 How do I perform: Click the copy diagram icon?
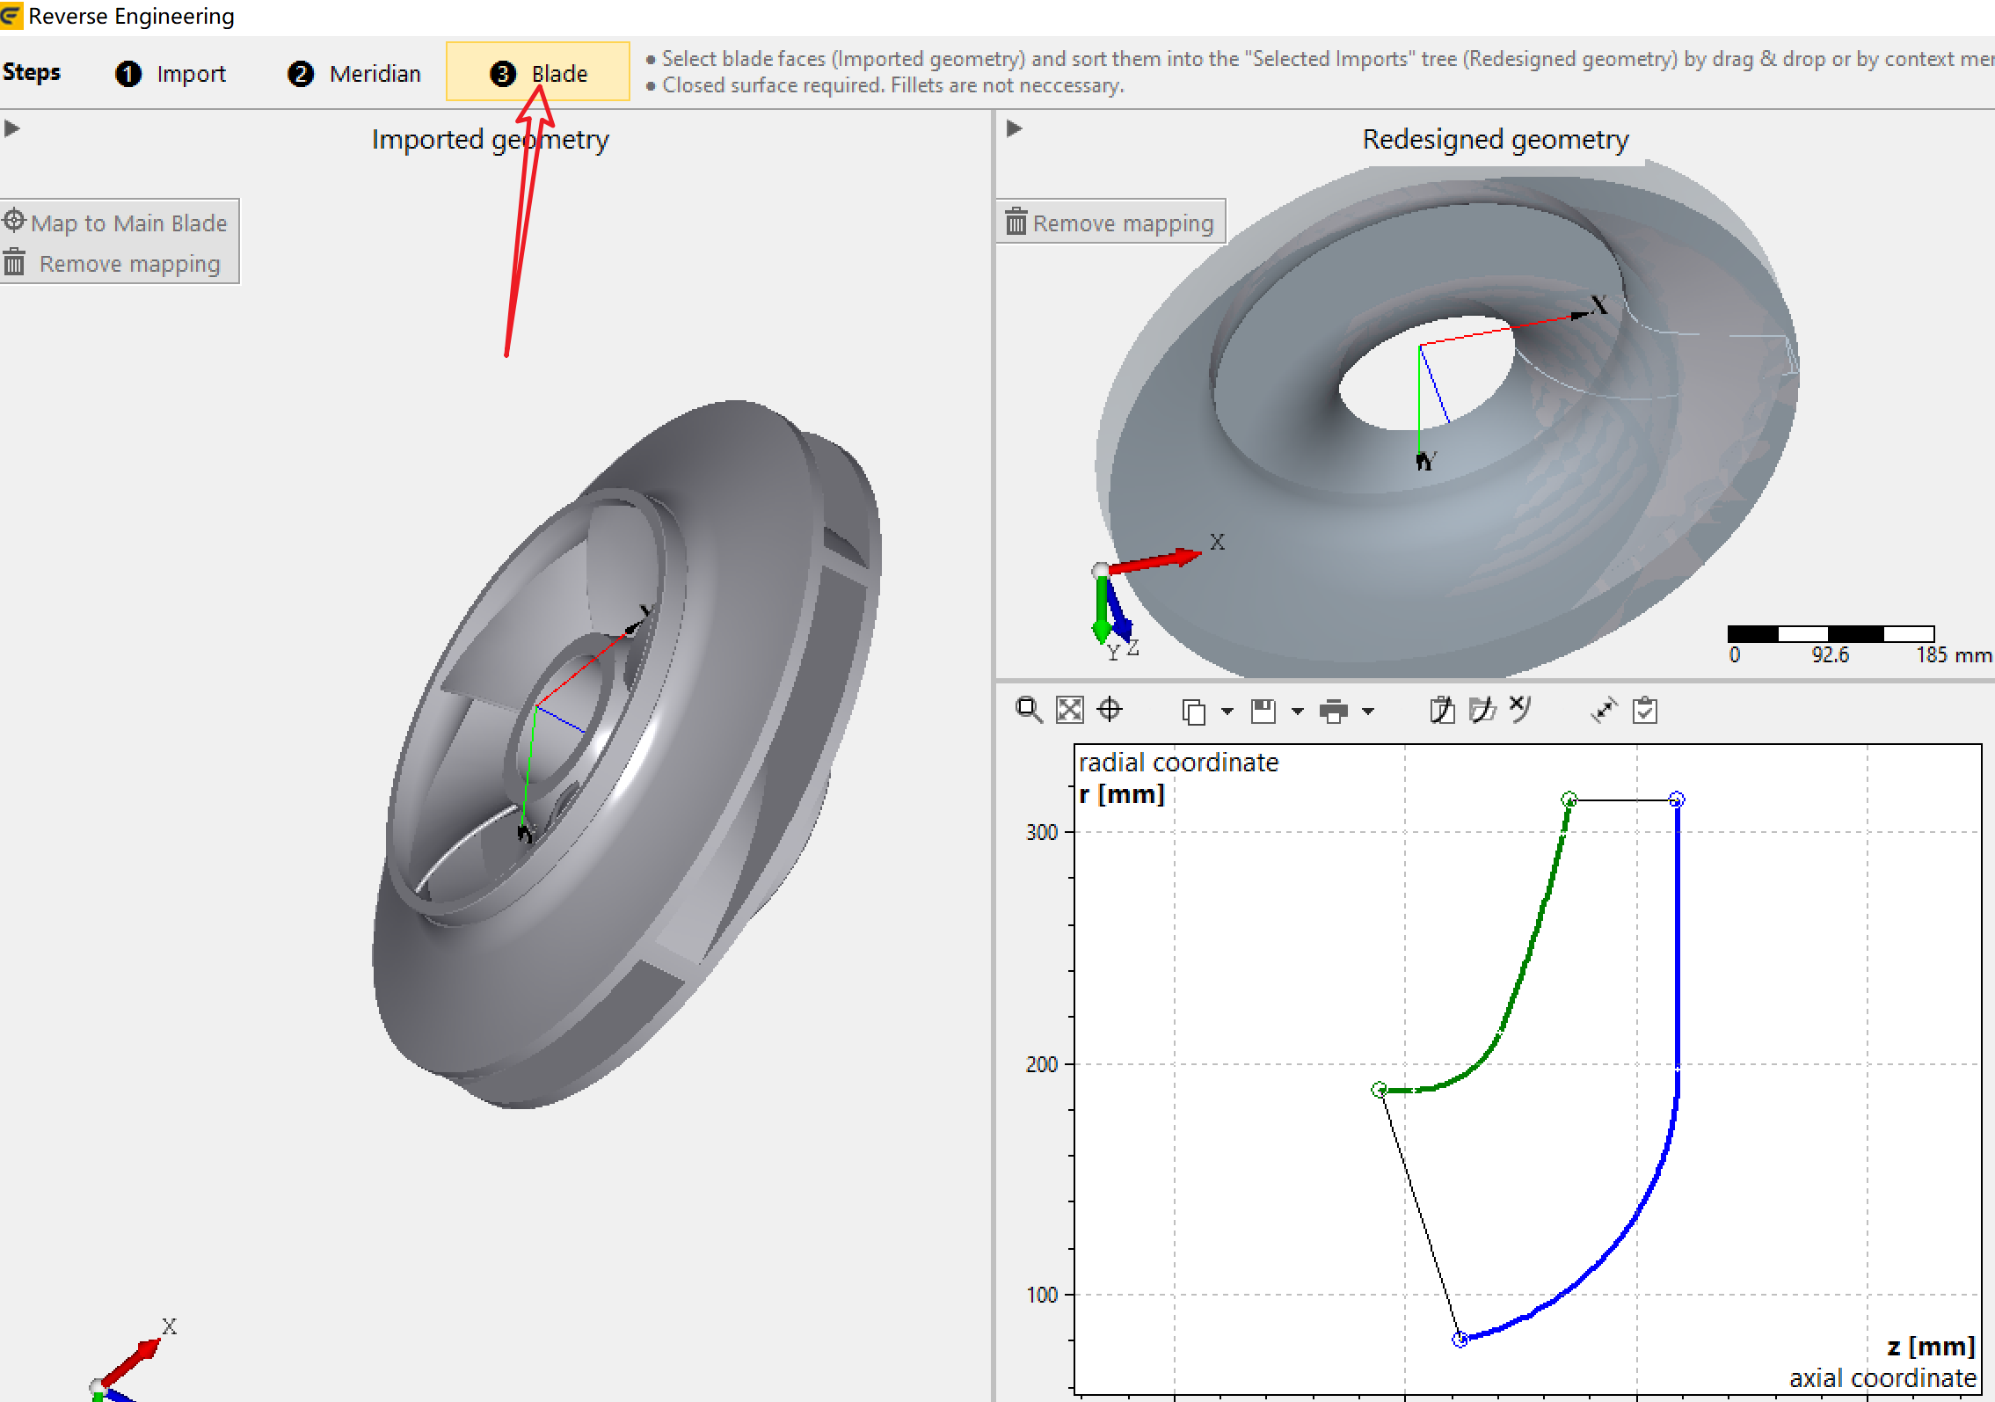point(1193,711)
